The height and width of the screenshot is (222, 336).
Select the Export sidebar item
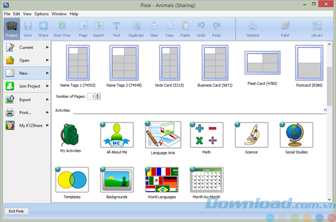(x=27, y=100)
